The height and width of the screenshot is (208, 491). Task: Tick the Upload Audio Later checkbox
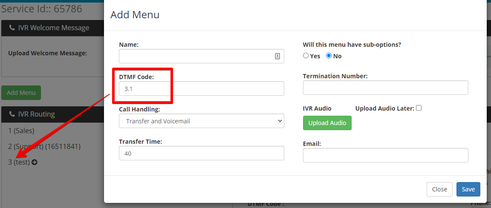[x=419, y=108]
